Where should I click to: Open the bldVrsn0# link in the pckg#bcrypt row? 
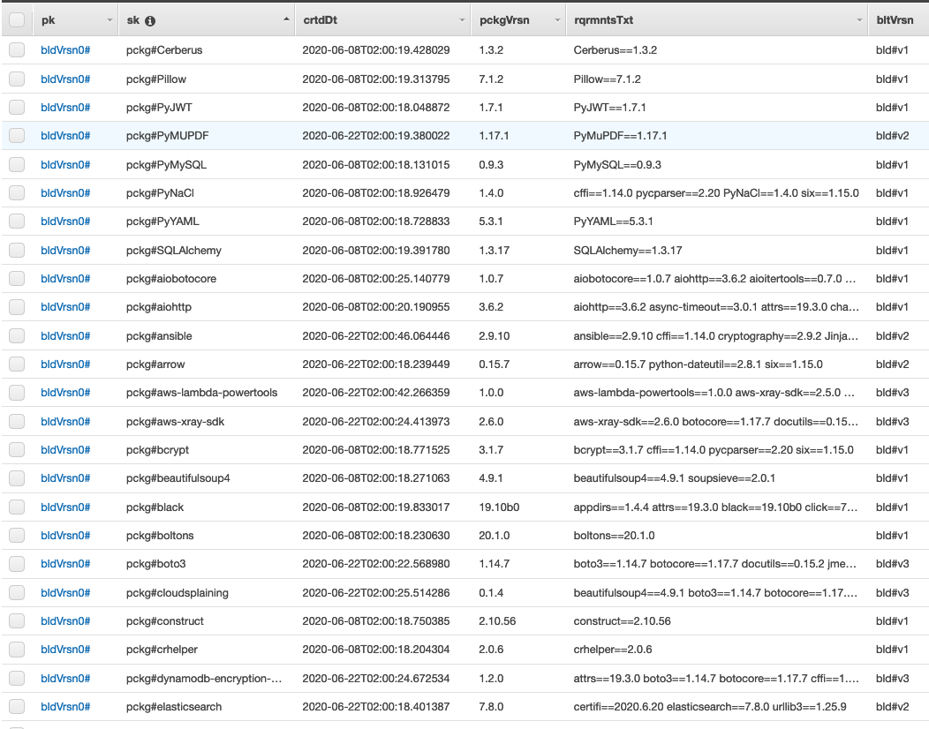pos(65,449)
